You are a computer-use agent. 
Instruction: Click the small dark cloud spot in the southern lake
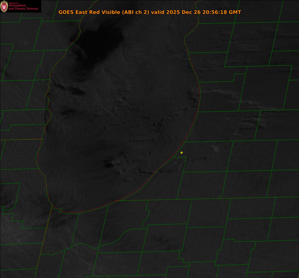(109, 165)
